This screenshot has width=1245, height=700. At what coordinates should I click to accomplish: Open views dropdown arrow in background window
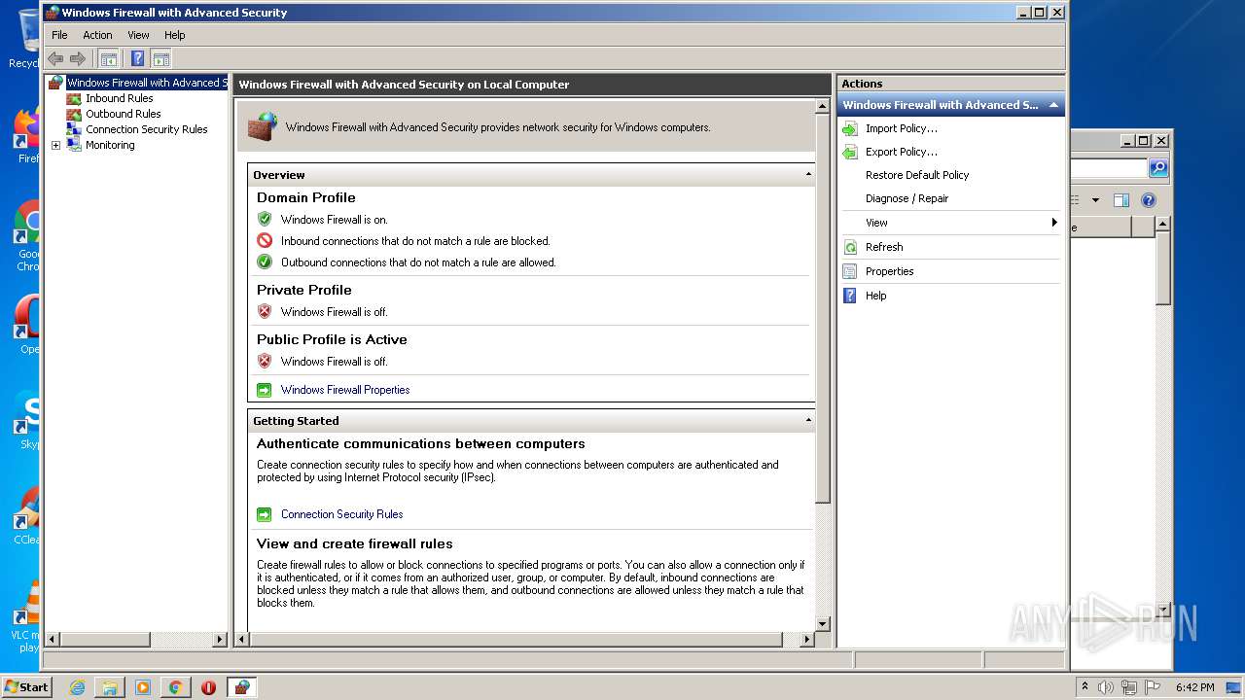(x=1095, y=200)
